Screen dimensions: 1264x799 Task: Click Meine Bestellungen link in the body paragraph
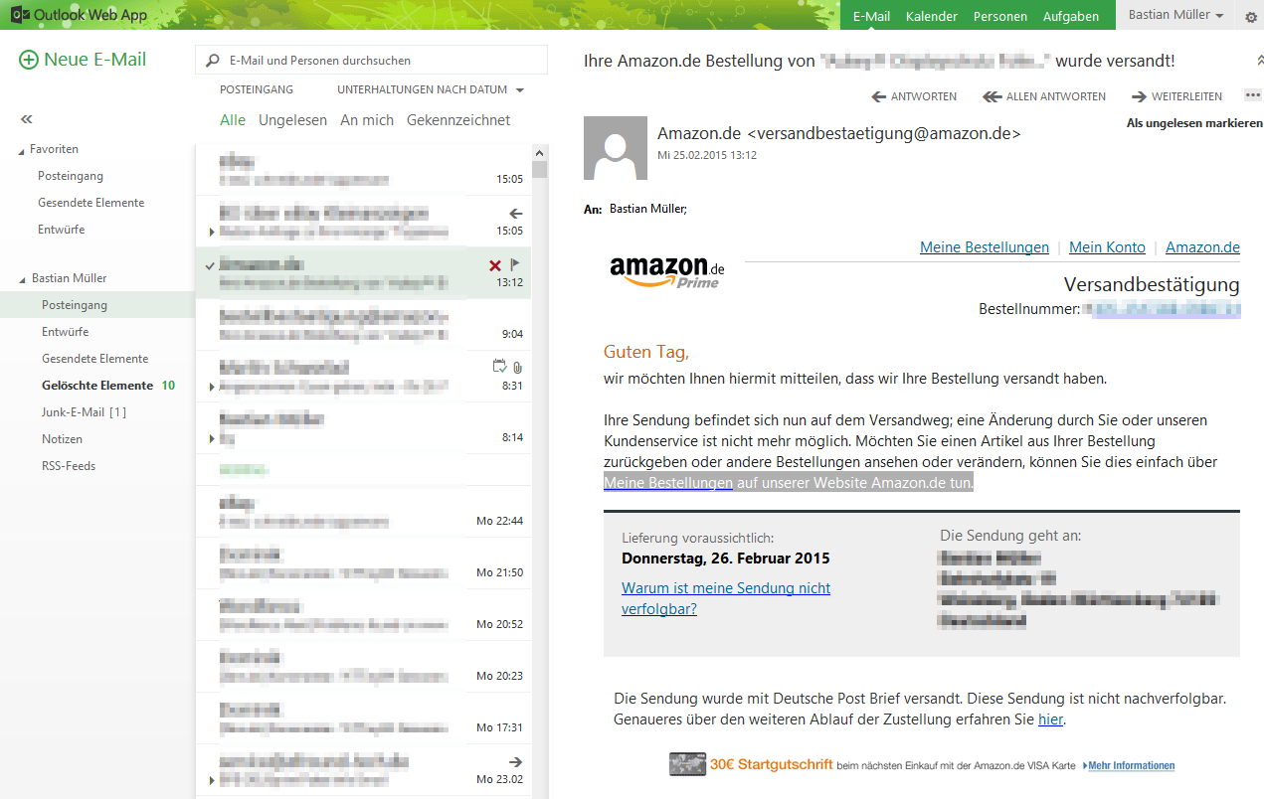pos(668,483)
